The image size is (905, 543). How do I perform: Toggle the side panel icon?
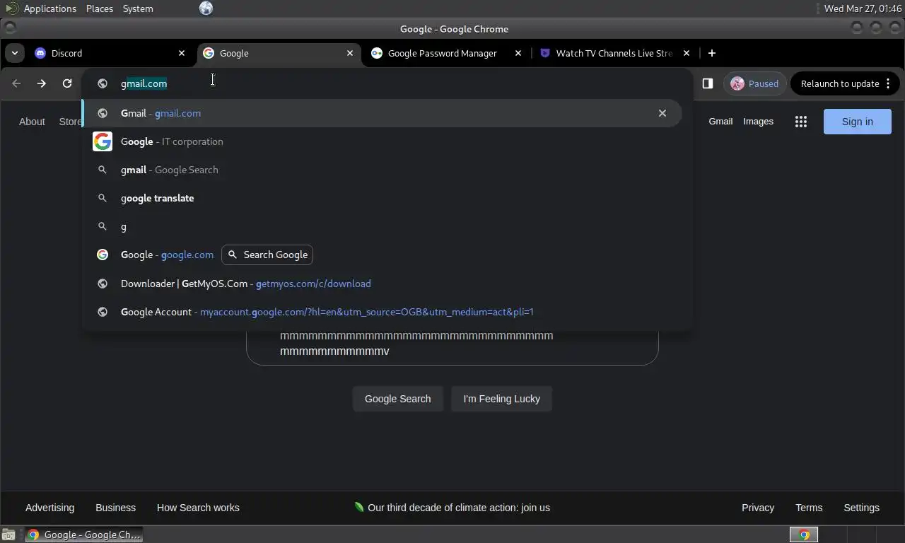pyautogui.click(x=707, y=83)
